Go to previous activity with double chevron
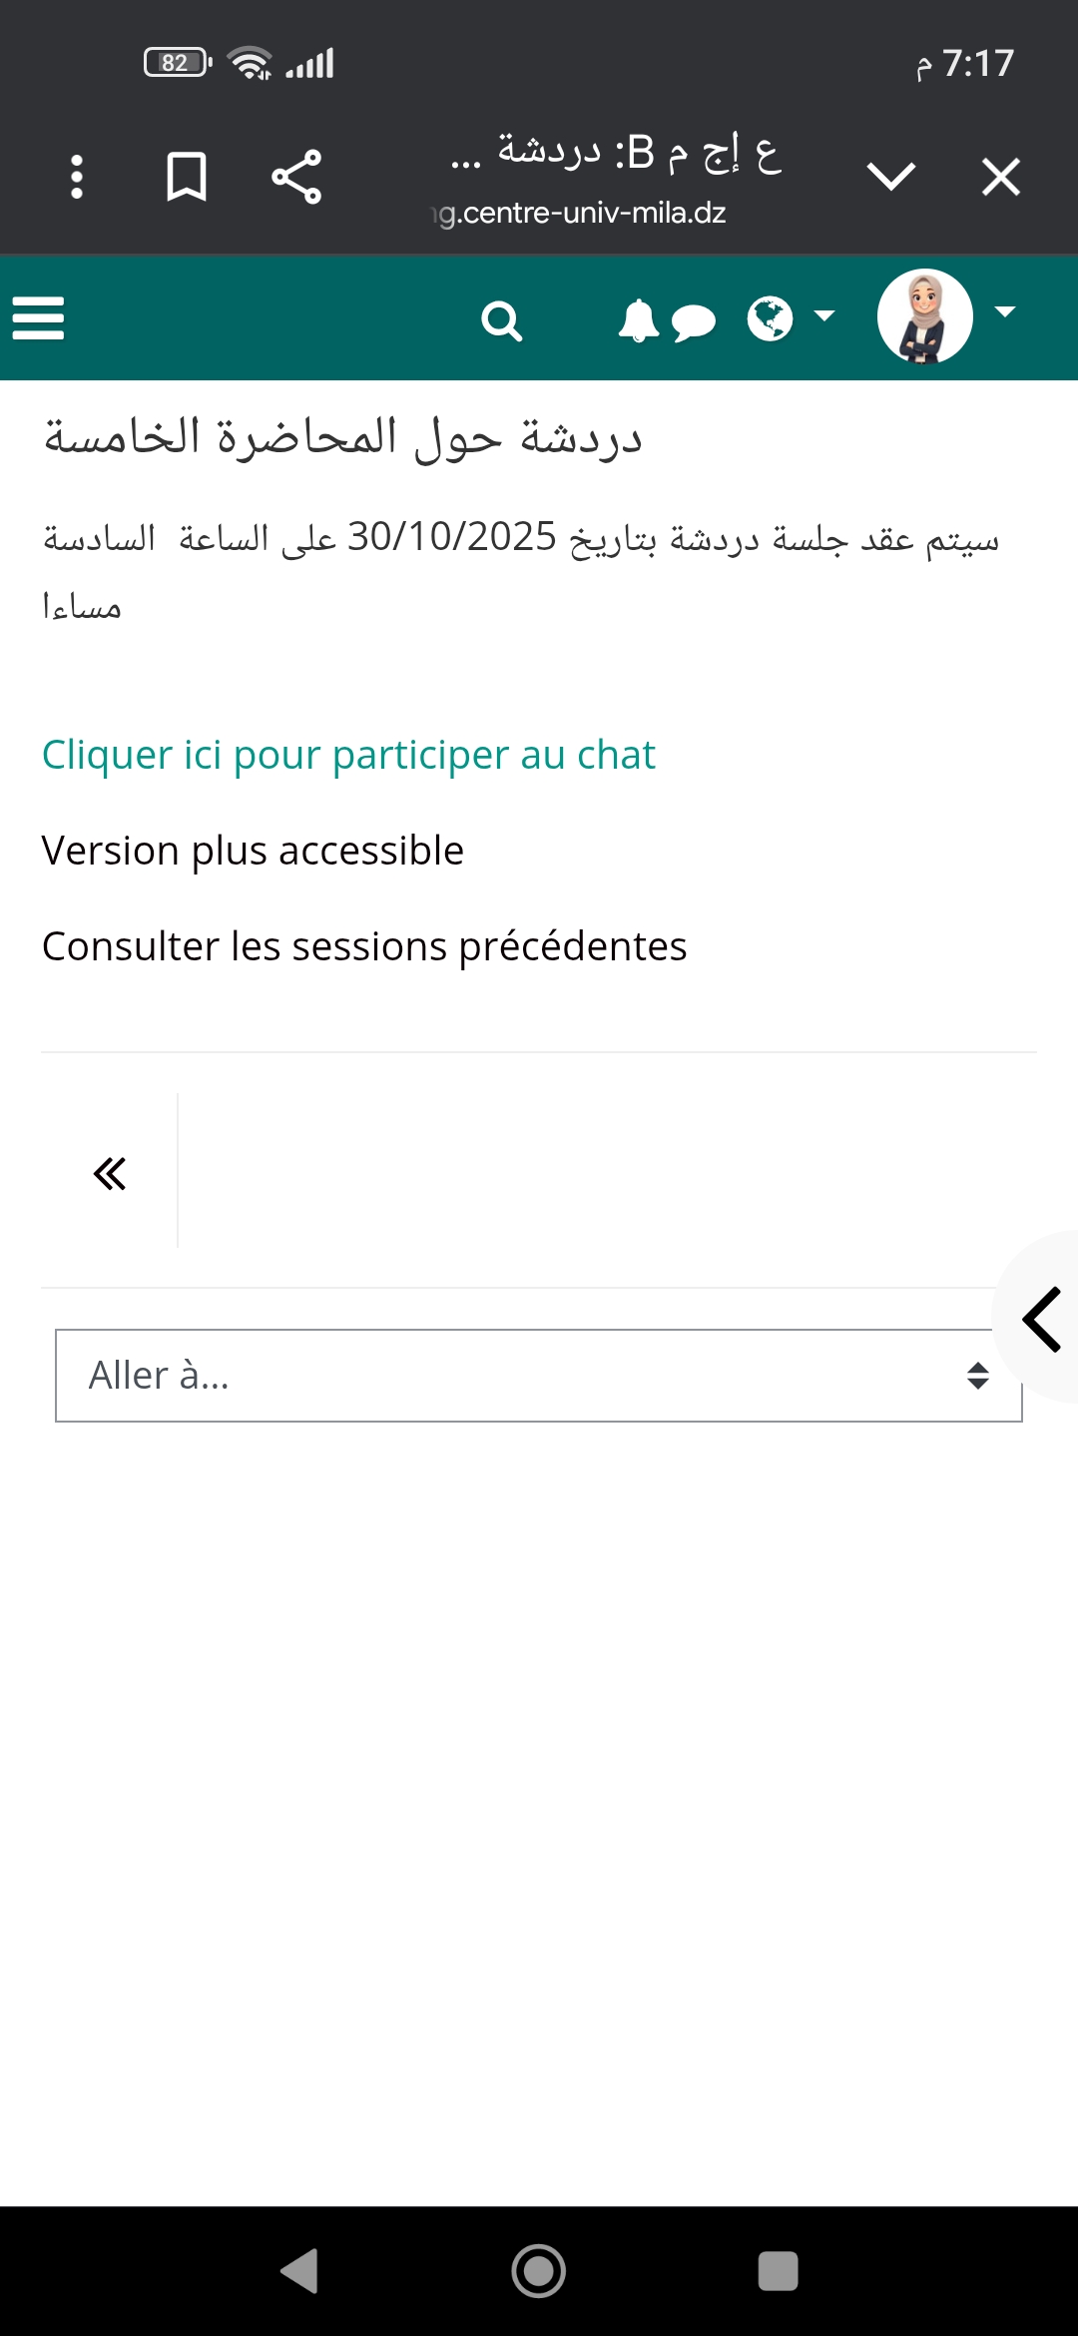1078x2336 pixels. (110, 1173)
